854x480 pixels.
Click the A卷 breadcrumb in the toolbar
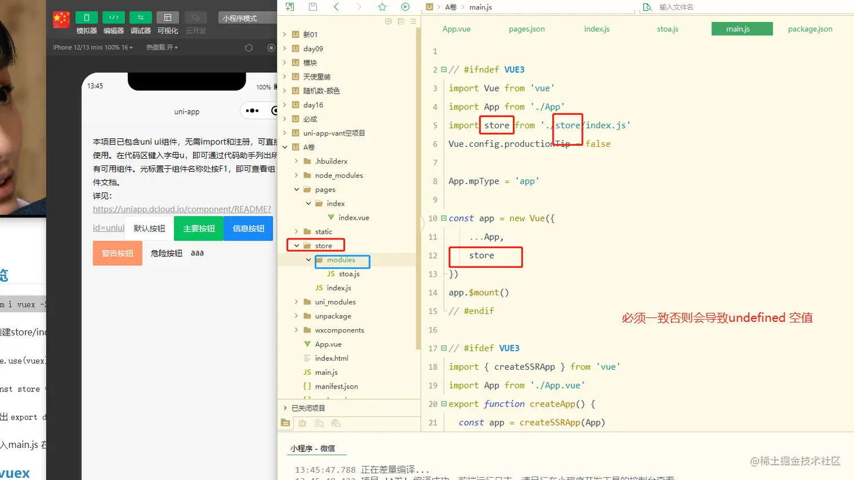(x=451, y=7)
